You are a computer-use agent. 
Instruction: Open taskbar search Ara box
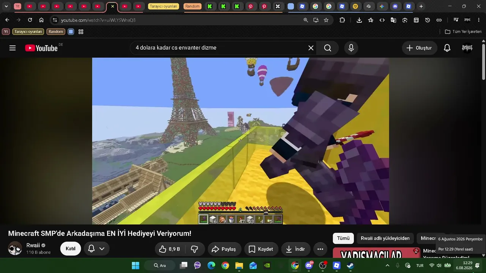coord(160,265)
